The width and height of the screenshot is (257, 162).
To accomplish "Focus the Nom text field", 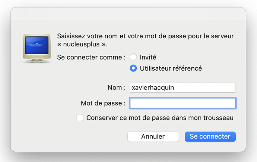I will [183, 88].
